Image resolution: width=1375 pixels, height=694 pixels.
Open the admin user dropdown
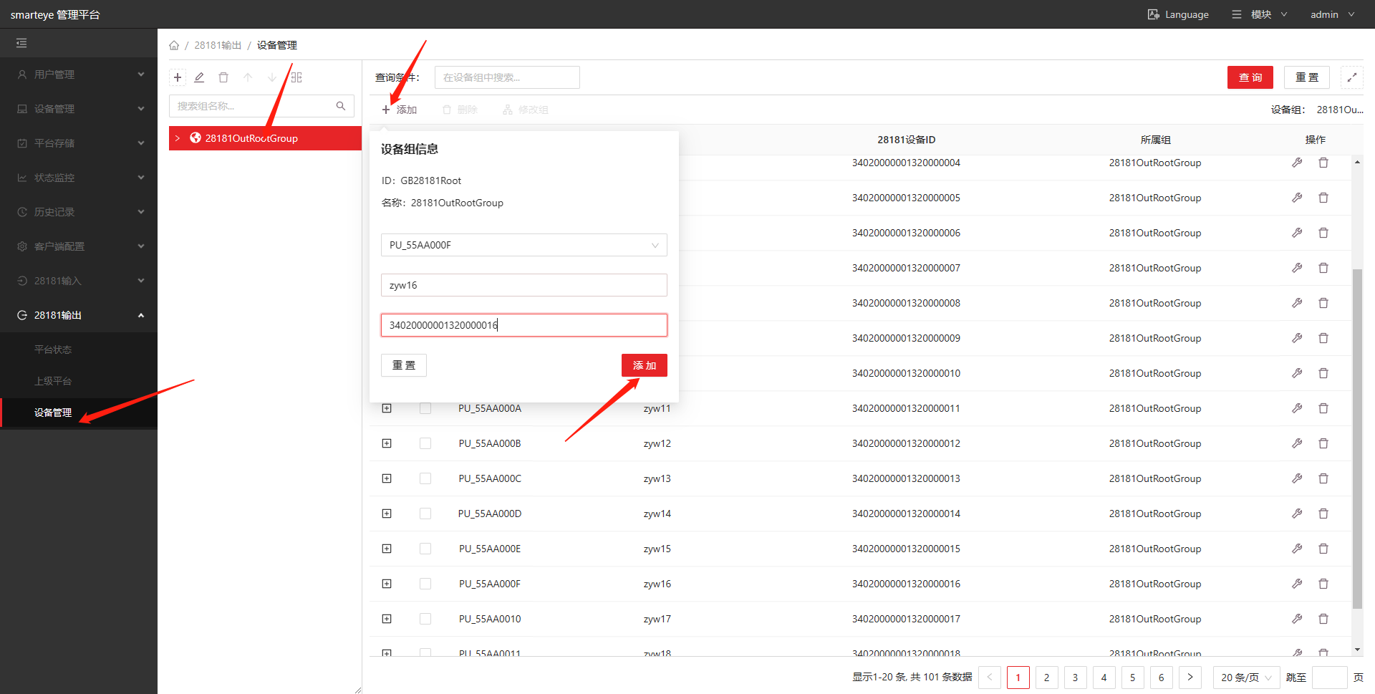coord(1332,14)
